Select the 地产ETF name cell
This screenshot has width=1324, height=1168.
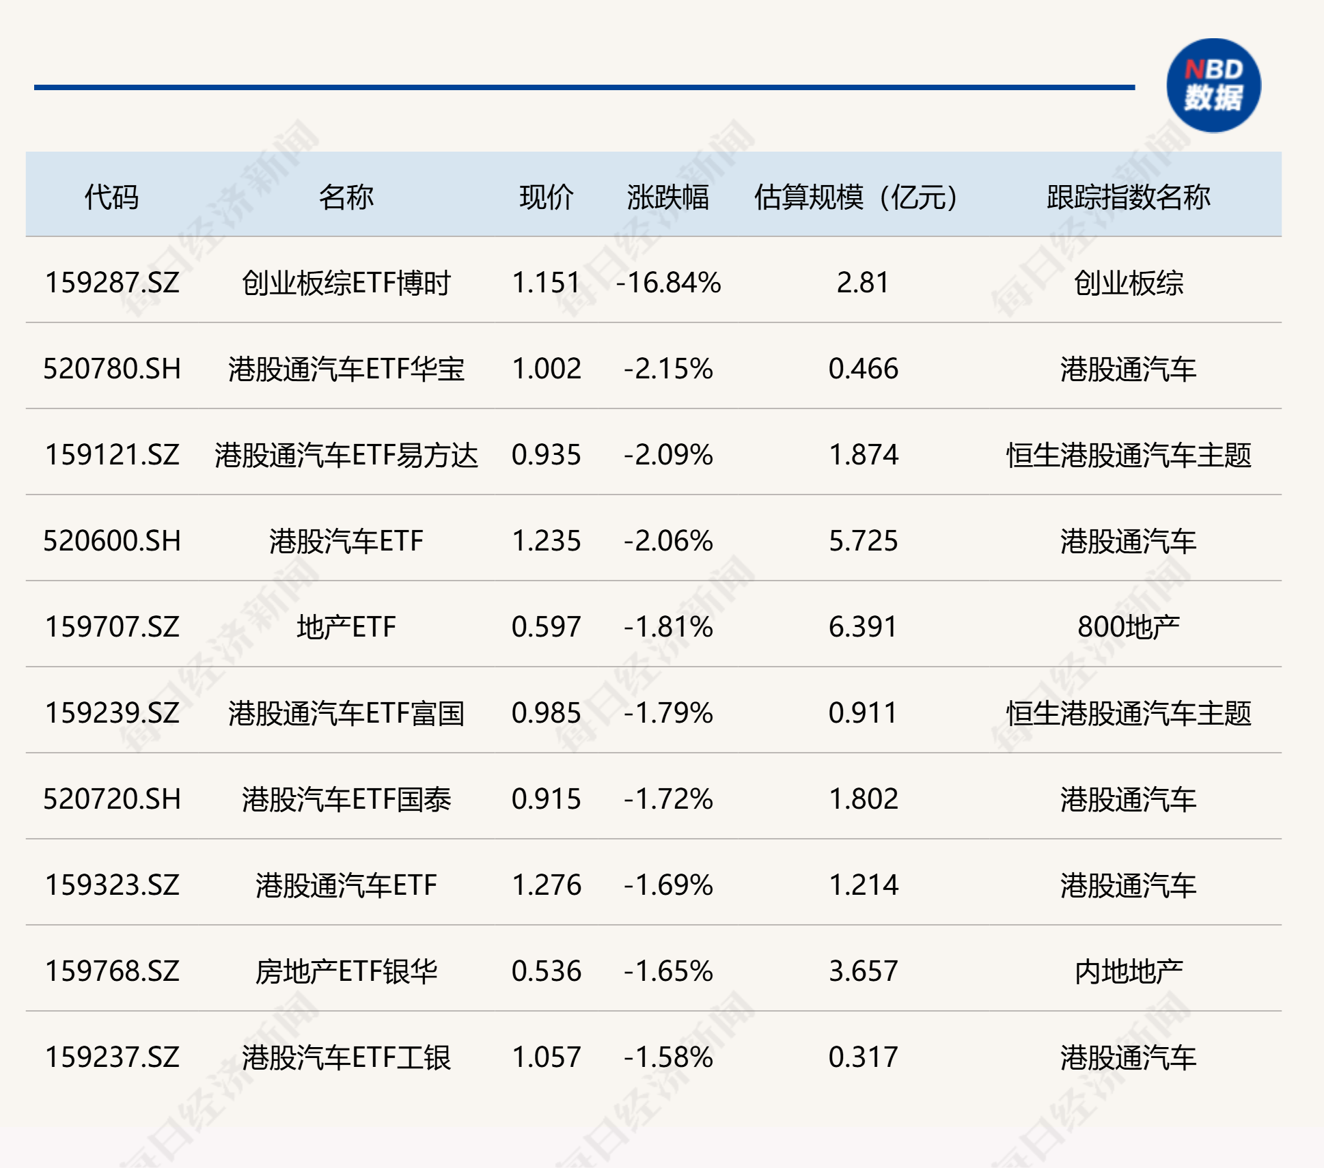(346, 626)
